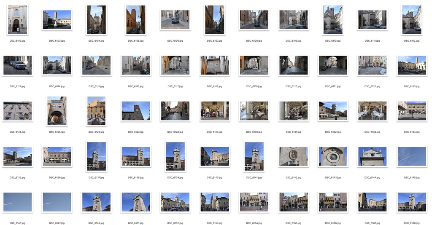Click the file name DSC_6167.jpg
432x225 pixels.
pyautogui.click(x=372, y=223)
